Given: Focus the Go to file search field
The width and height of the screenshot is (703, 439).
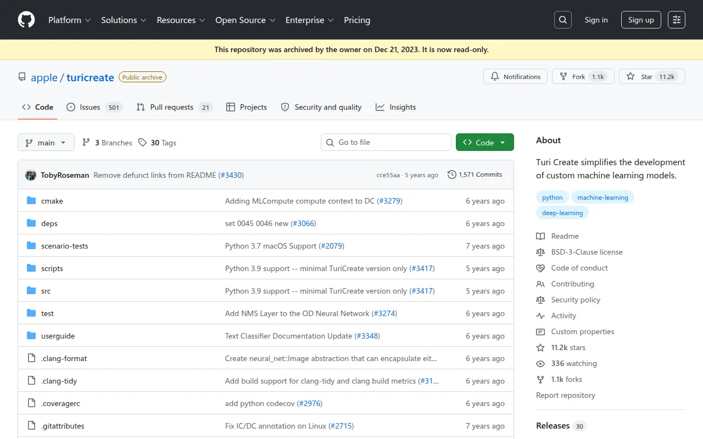Looking at the screenshot, I should 386,142.
